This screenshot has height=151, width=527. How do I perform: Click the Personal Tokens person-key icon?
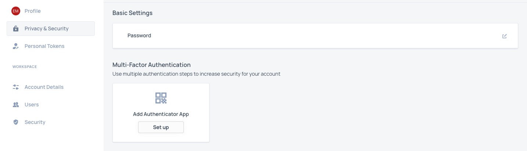(x=15, y=46)
